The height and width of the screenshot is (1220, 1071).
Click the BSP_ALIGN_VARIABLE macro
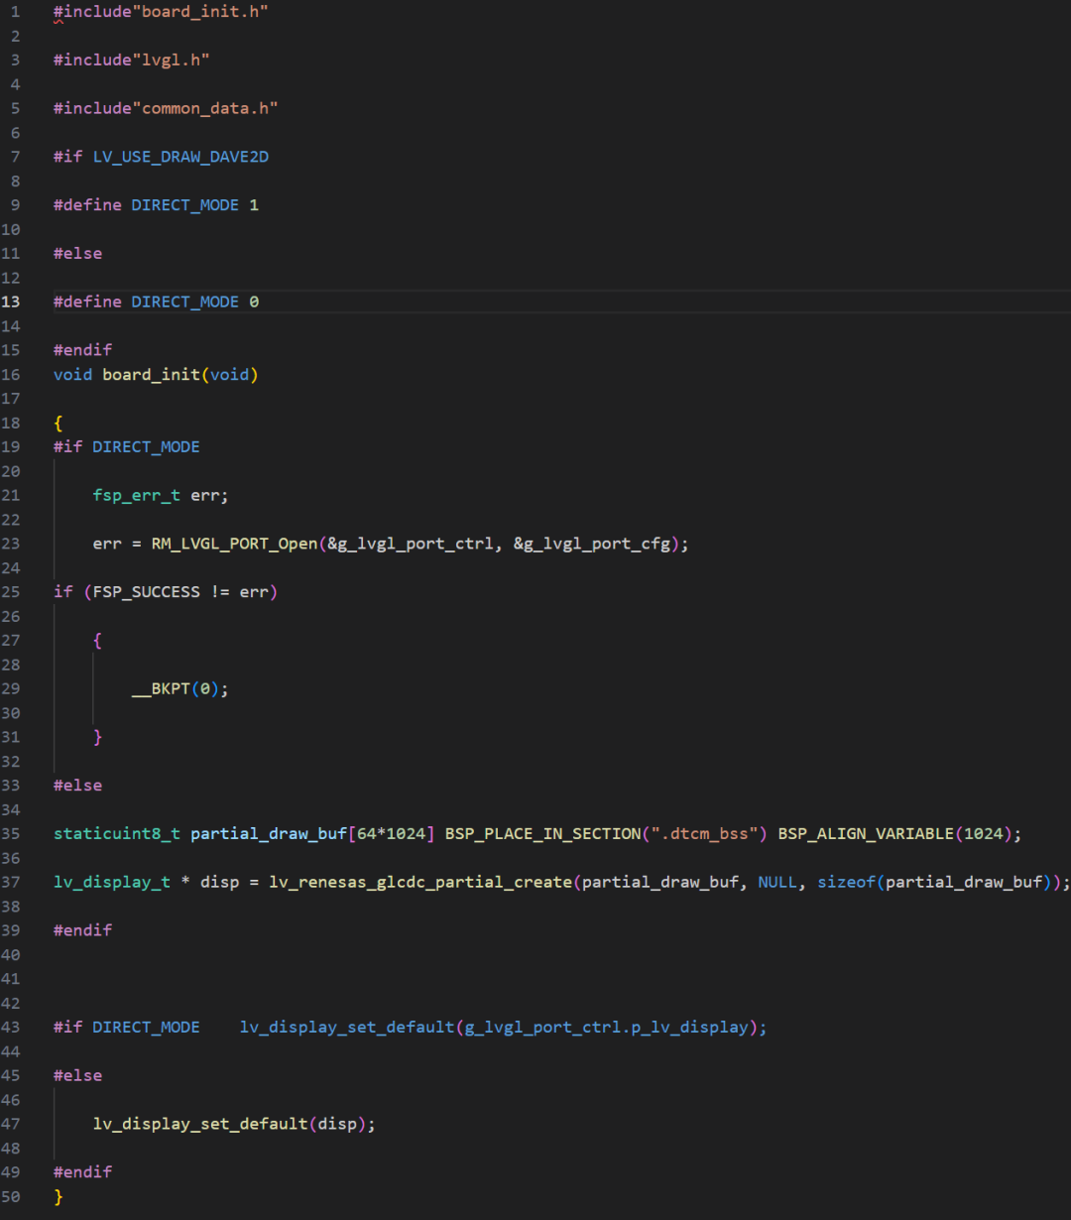coord(866,834)
